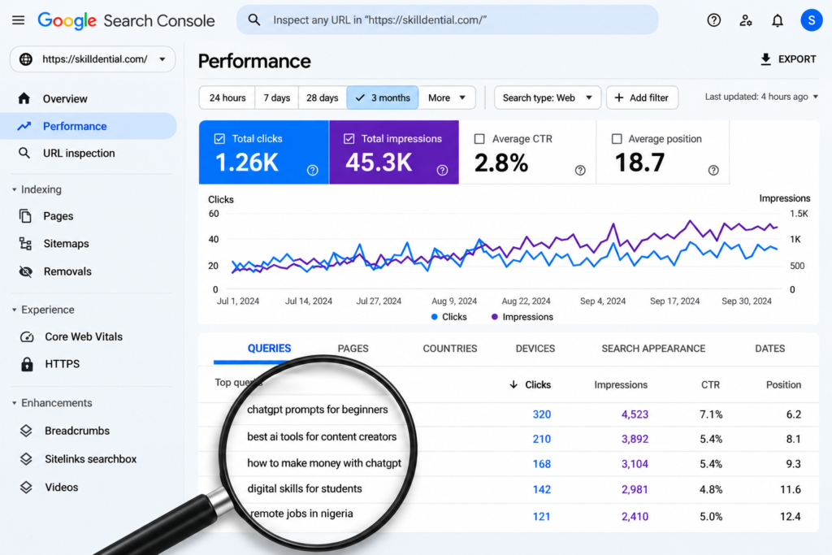
Task: Open Average CTR help tooltip icon
Action: click(580, 170)
